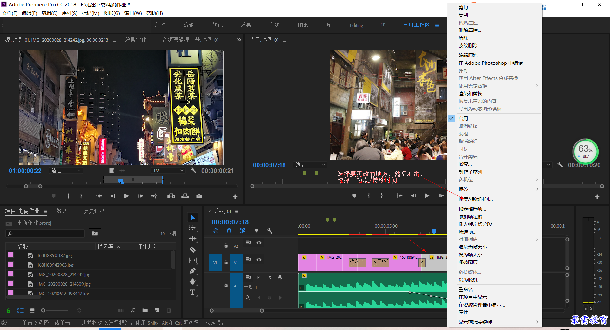
Task: Select the Selection arrow tool
Action: click(192, 217)
